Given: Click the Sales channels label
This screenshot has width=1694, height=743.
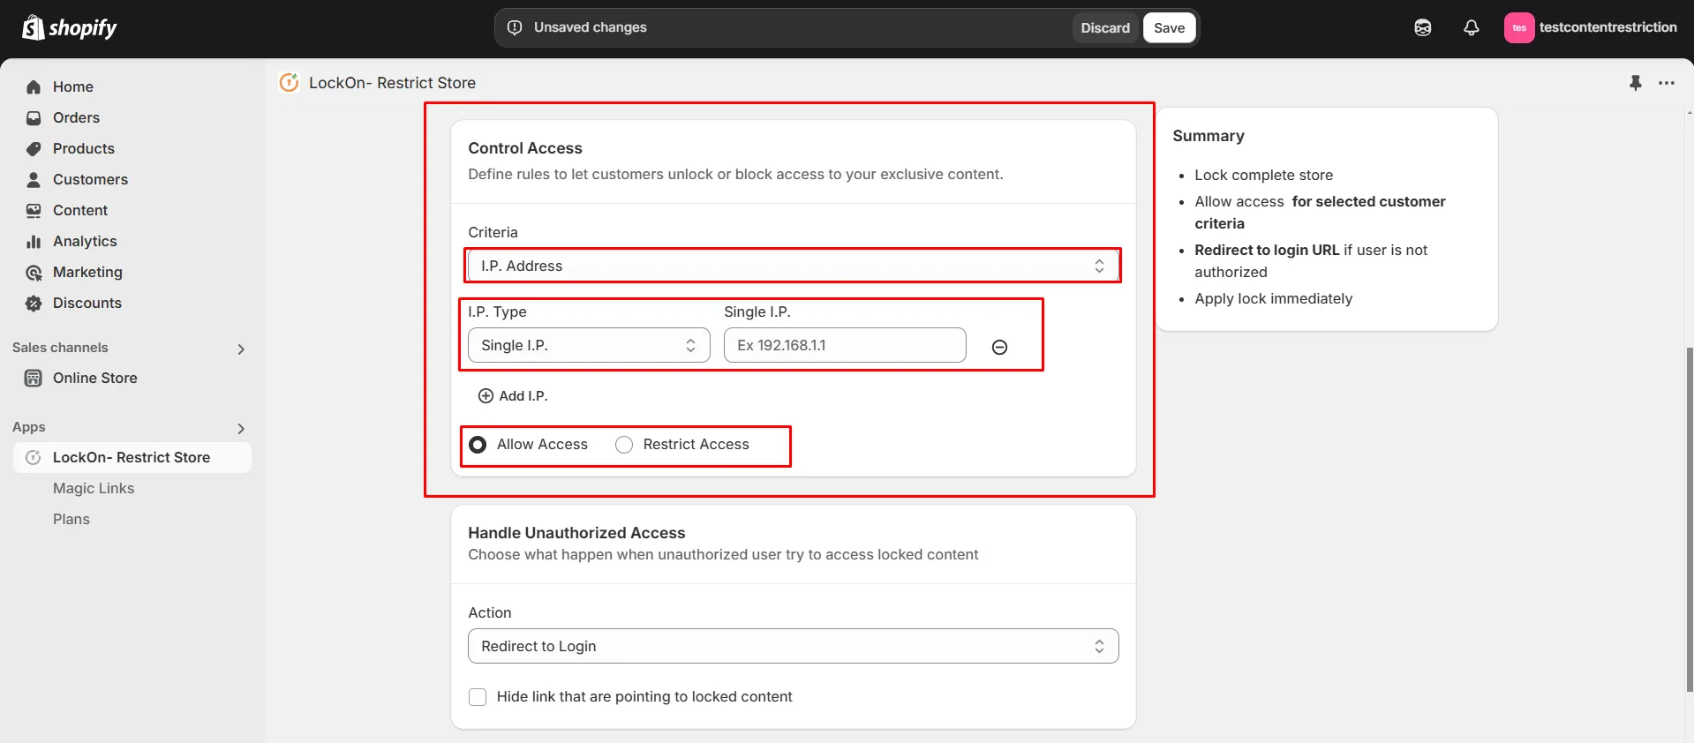Looking at the screenshot, I should click(60, 348).
